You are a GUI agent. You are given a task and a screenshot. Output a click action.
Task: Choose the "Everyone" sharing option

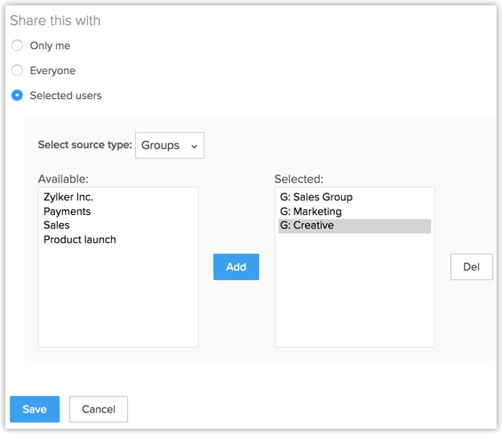point(17,71)
